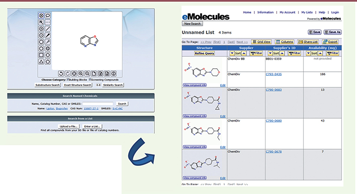Select the lasso tool in the sketcher

[x=48, y=16]
